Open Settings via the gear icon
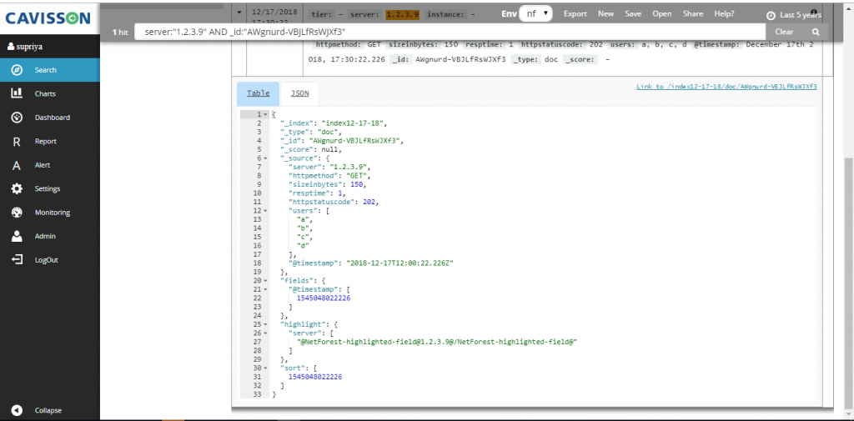This screenshot has width=854, height=421. tap(17, 189)
